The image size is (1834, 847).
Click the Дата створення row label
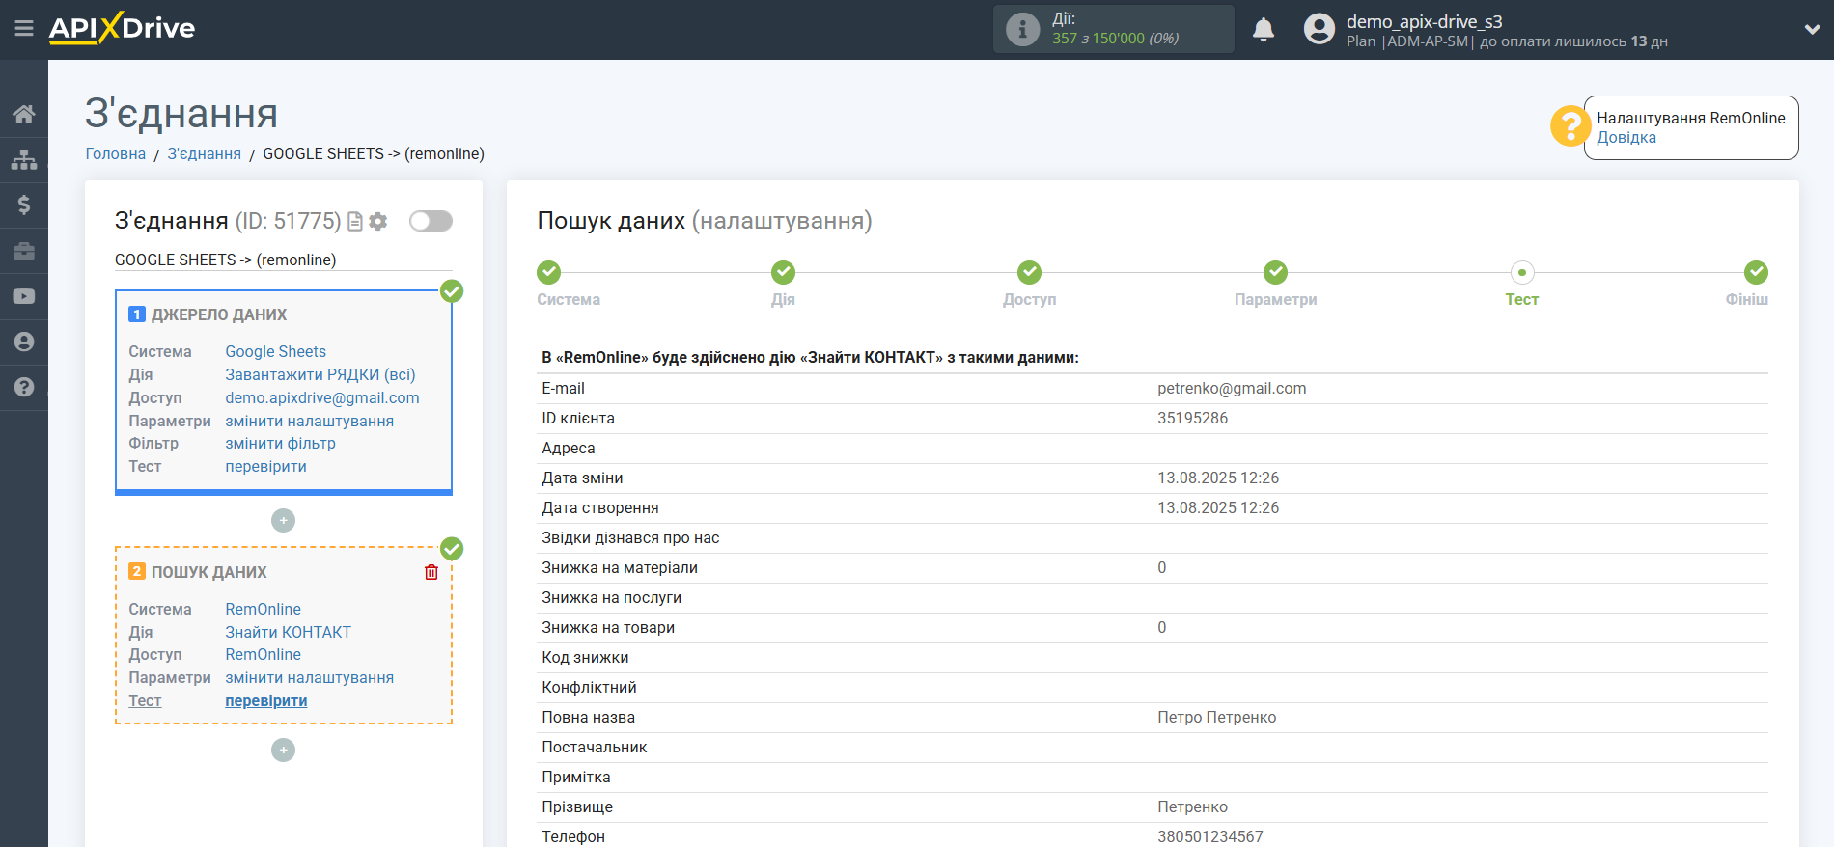600,507
